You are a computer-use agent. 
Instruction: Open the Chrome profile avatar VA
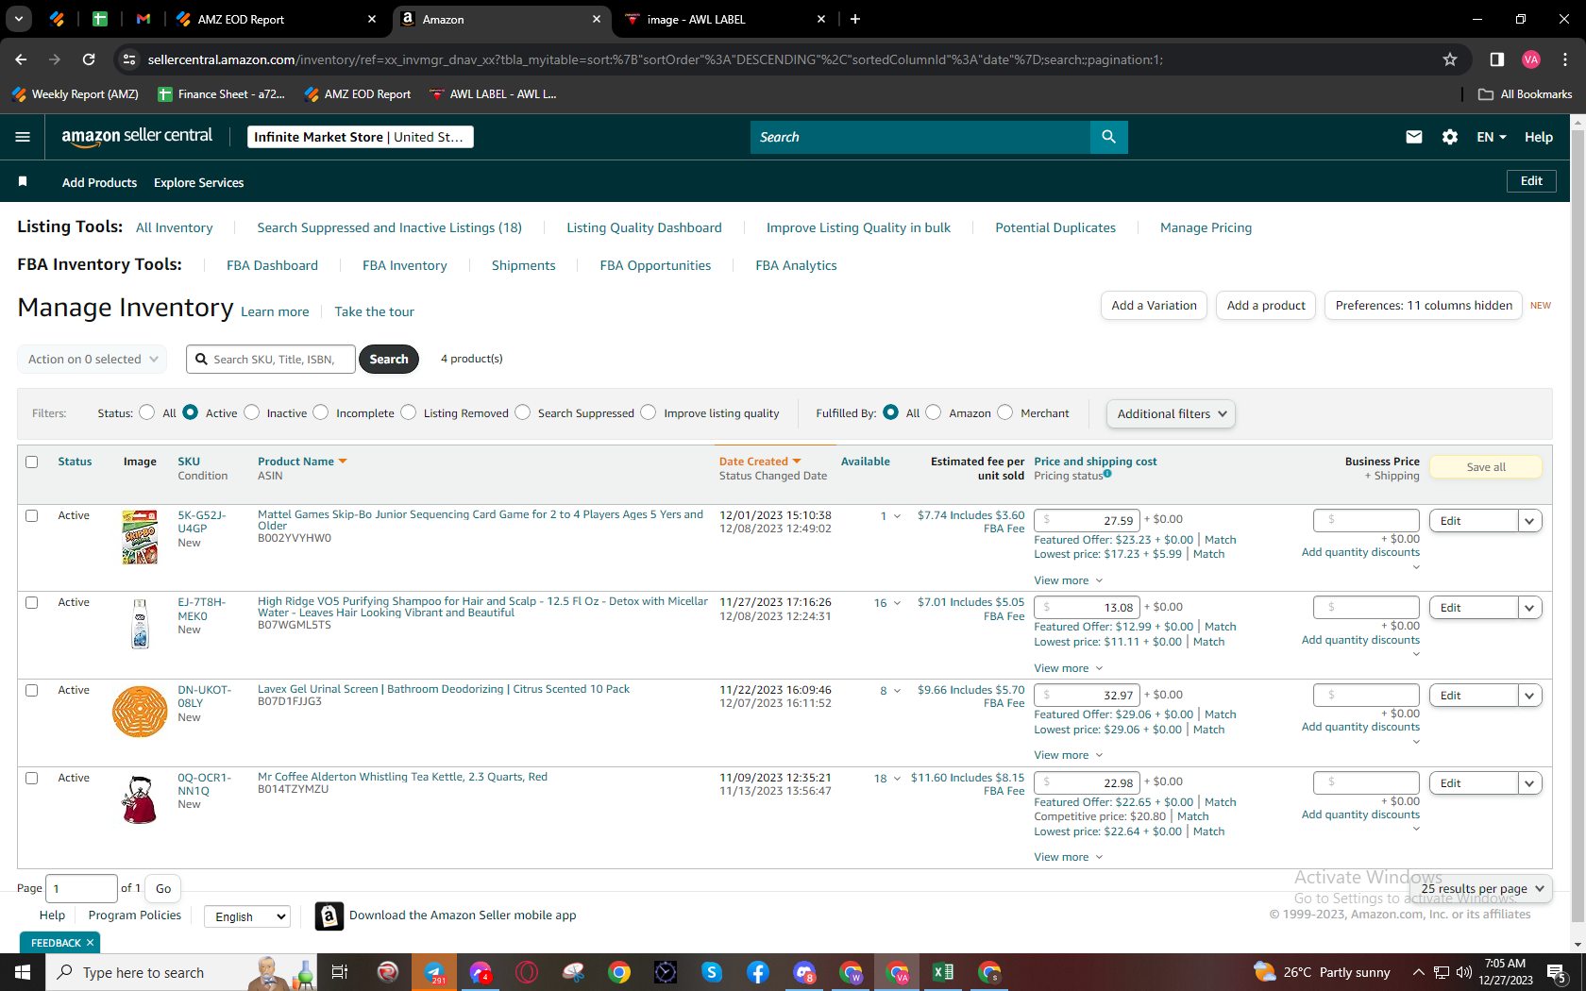pos(1531,59)
